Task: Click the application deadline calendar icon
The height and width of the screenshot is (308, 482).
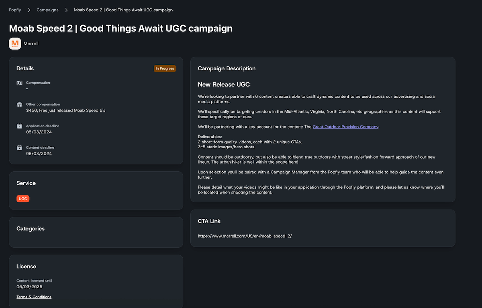Action: 19,126
